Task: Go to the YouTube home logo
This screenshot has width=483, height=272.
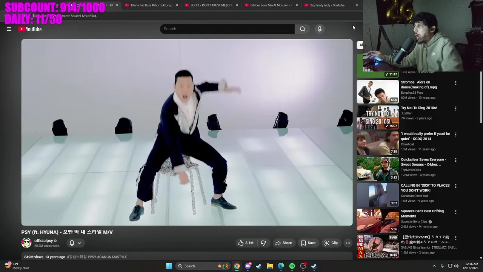Action: pos(30,29)
